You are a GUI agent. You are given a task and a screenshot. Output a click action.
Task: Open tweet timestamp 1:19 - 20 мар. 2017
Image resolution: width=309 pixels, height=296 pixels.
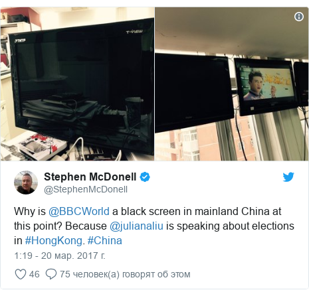[x=60, y=256]
